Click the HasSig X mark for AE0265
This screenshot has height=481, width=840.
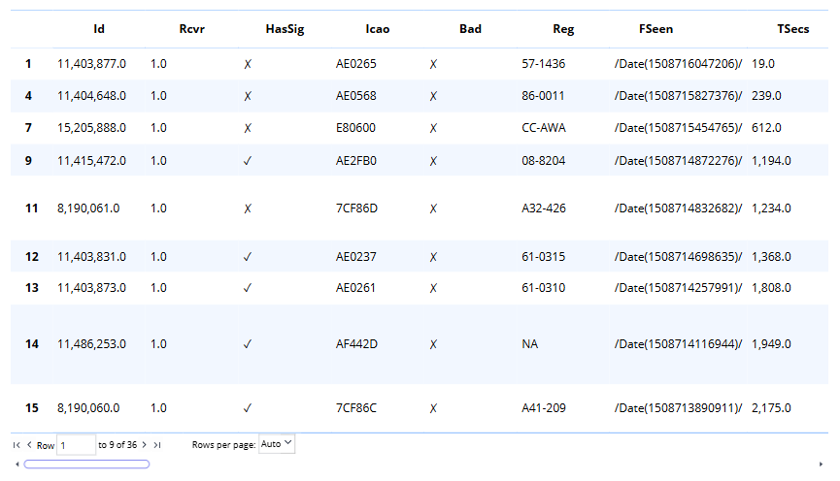click(x=248, y=65)
